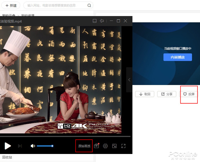The image size is (200, 162).
Task: Switch to picture-in-picture mini window
Action: point(114,146)
